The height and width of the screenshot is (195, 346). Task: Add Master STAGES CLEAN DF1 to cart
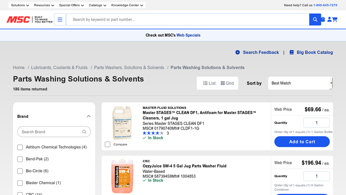(302, 142)
